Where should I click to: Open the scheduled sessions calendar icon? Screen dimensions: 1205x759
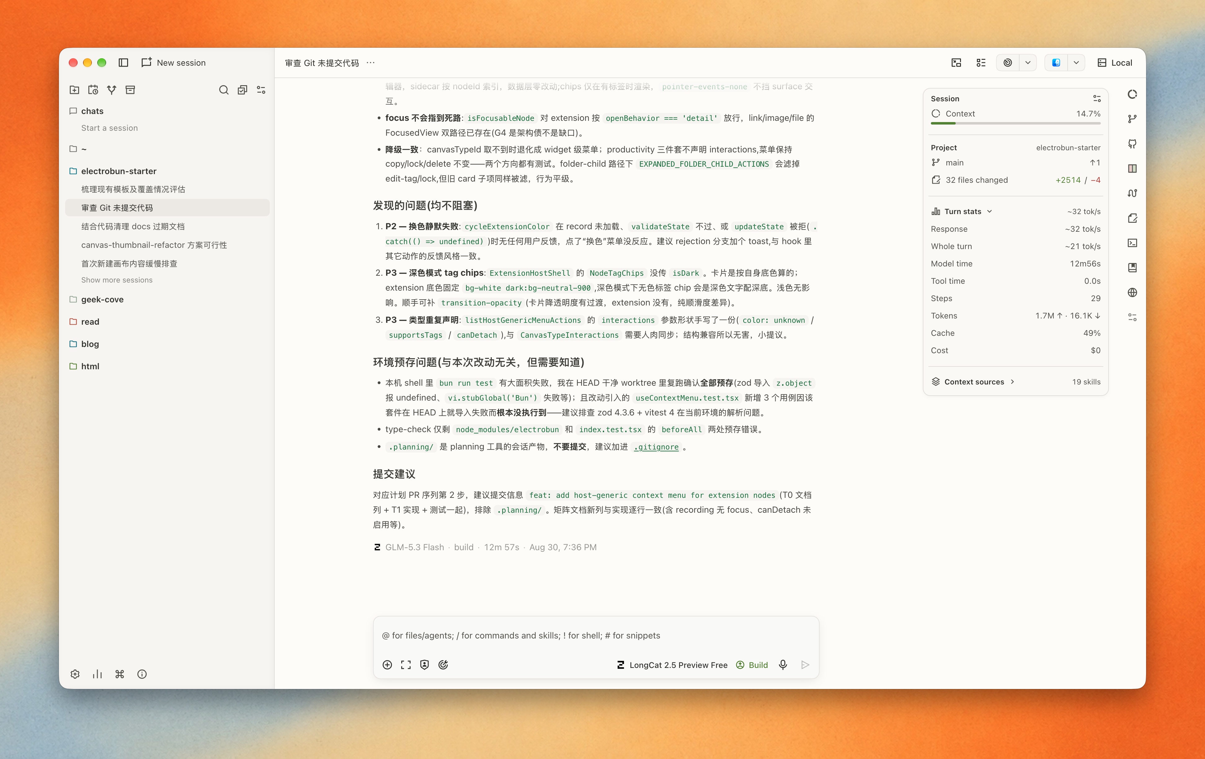tap(93, 90)
